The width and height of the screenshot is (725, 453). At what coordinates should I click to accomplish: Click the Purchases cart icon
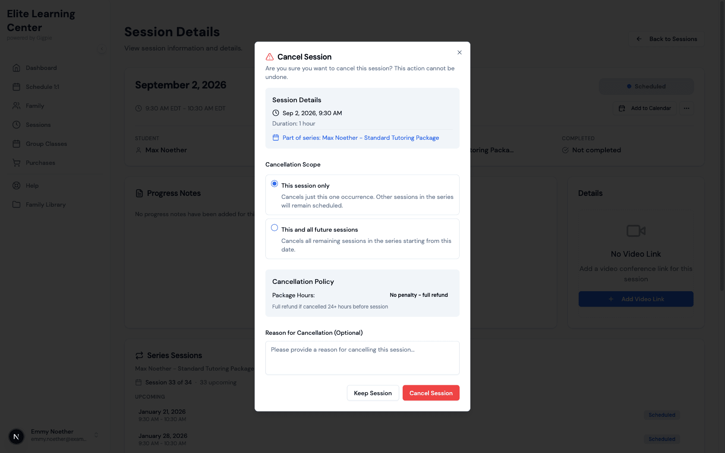16,163
